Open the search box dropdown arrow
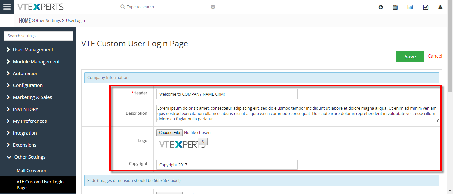 (x=213, y=7)
